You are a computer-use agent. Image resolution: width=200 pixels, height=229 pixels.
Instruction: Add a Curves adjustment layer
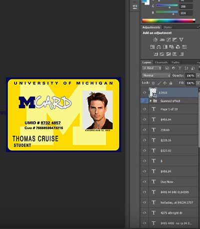[x=168, y=39]
